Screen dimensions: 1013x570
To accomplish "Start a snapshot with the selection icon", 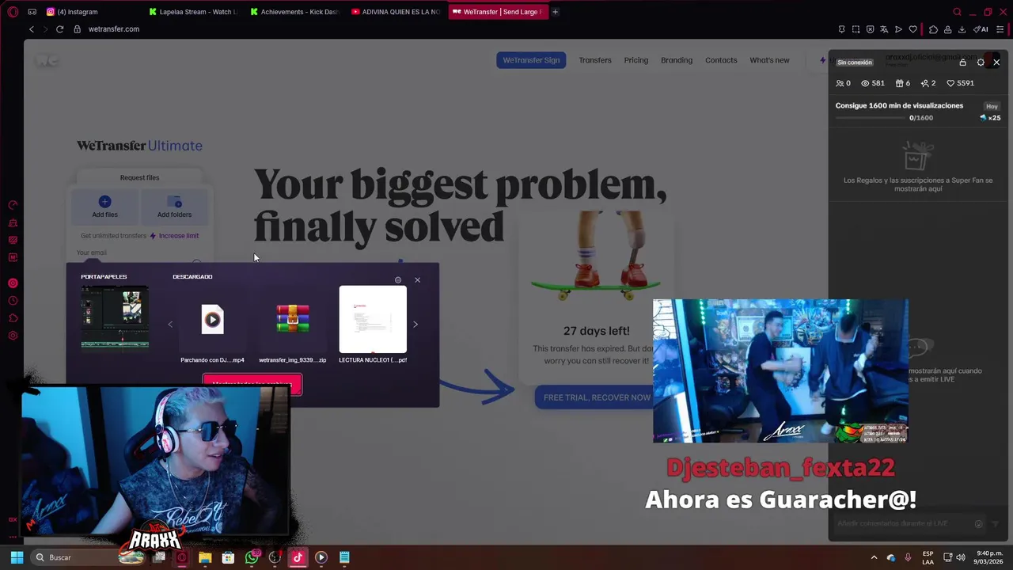I will point(856,29).
